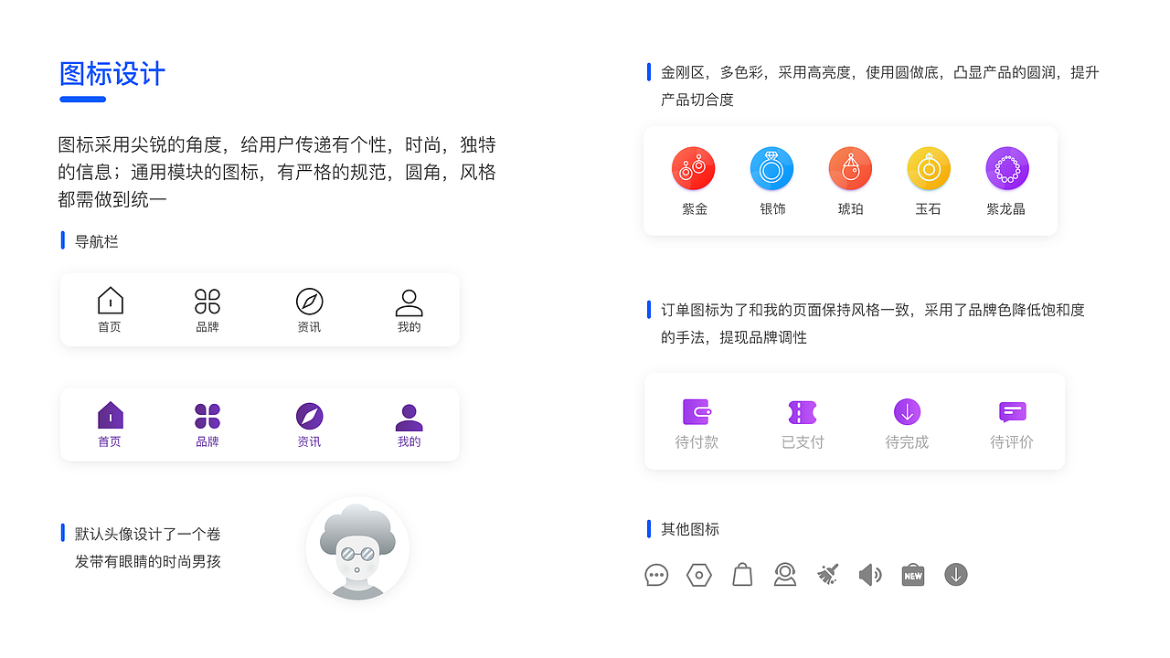This screenshot has width=1170, height=658.
Task: Mute the speaker volume icon
Action: click(869, 574)
